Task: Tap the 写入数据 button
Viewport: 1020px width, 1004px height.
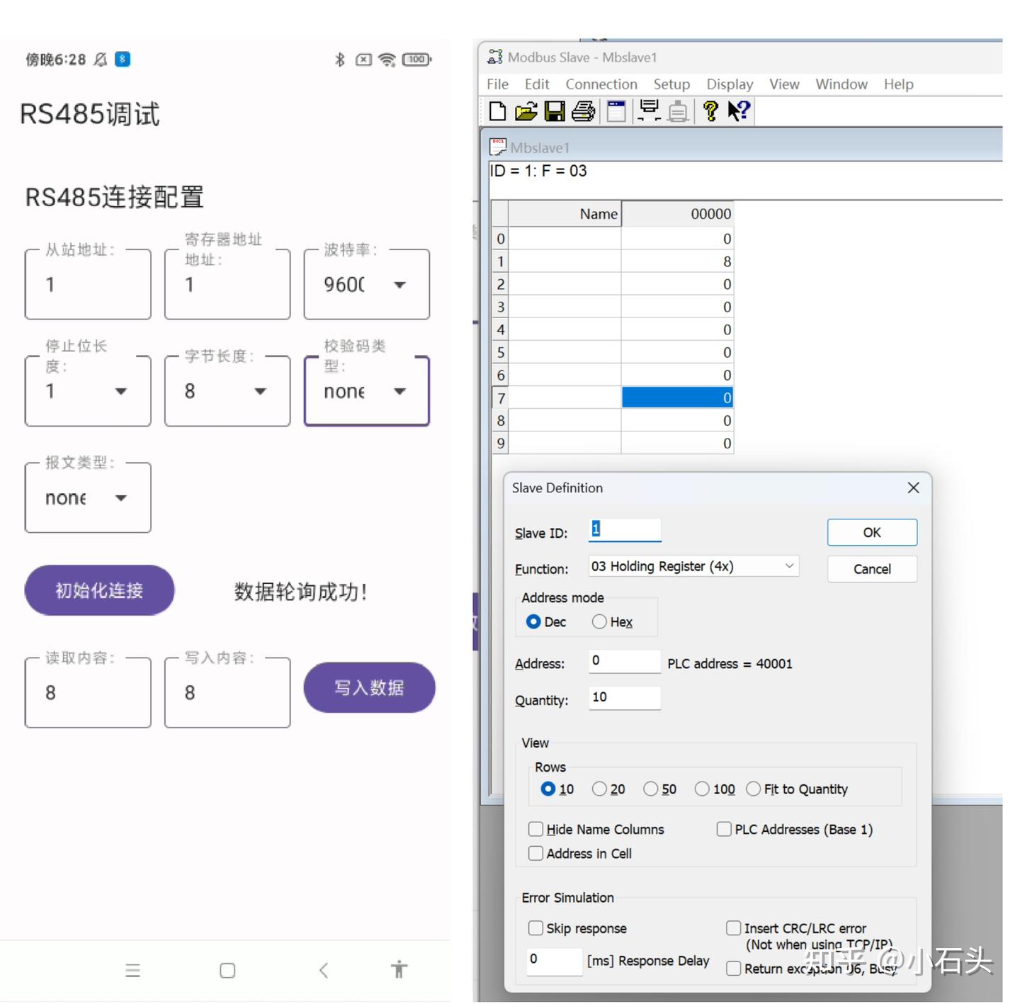Action: tap(369, 687)
